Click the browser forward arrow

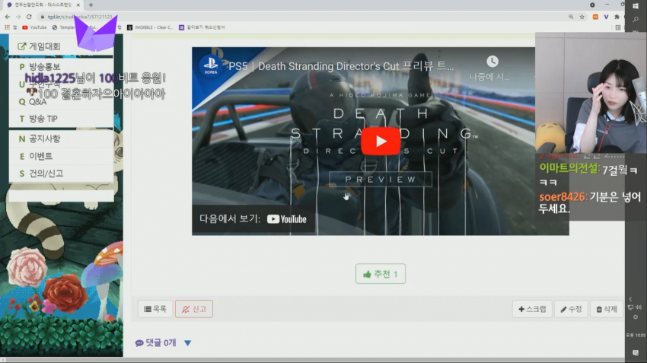18,17
